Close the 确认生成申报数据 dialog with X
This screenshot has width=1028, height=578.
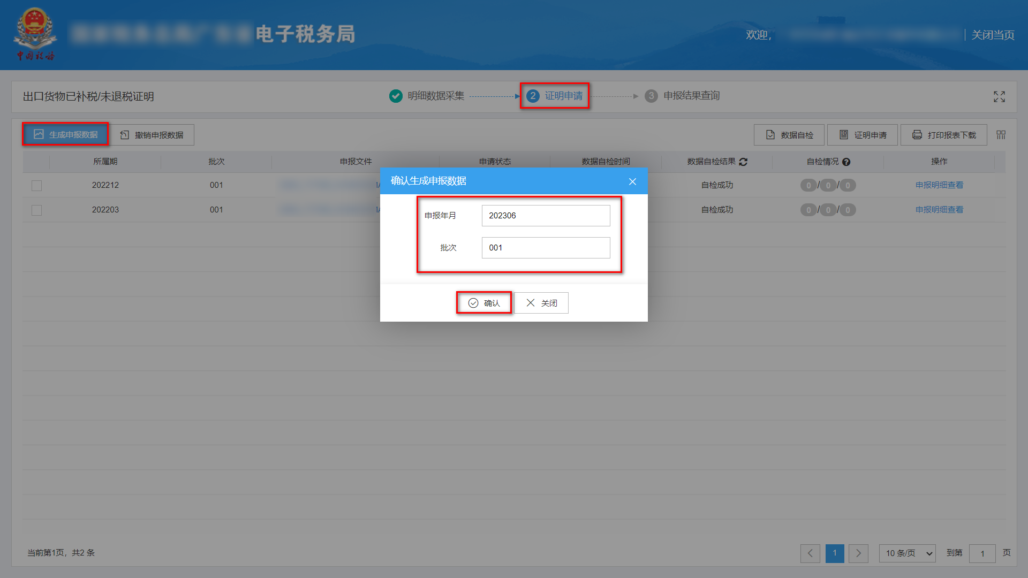pos(632,181)
